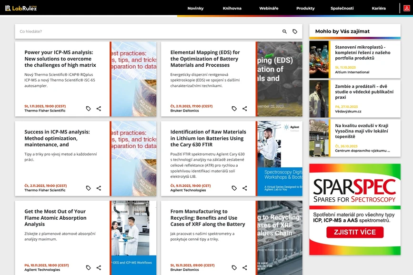Click 'Bruker Daltonics' under St, 15.11.2023
413x275 pixels.
[184, 270]
